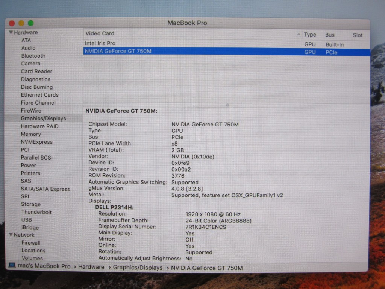Open SATA/SATA Express section

45,189
